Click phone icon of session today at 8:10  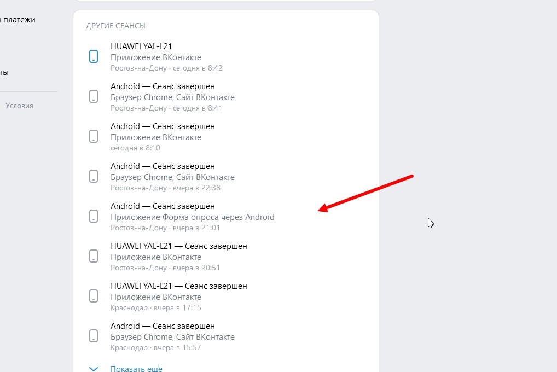(x=94, y=136)
